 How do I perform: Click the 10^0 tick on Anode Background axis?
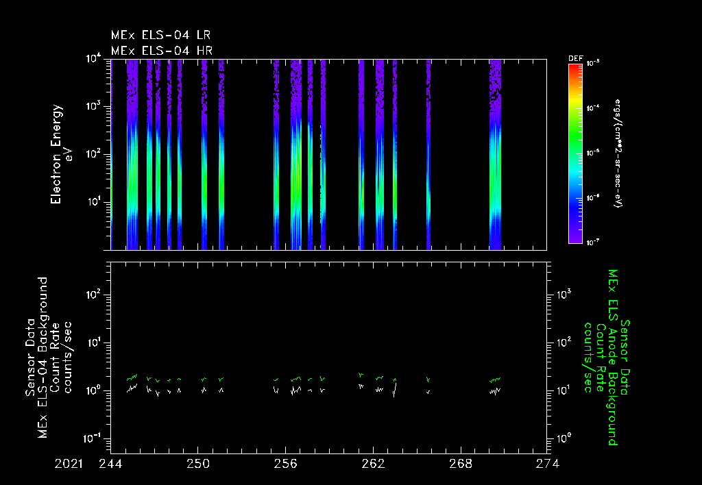(564, 438)
